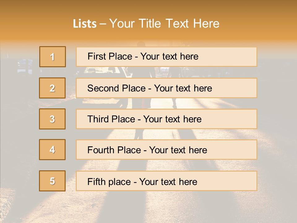The width and height of the screenshot is (297, 223).
Task: Click the 'Fifth place' text box
Action: tap(166, 181)
